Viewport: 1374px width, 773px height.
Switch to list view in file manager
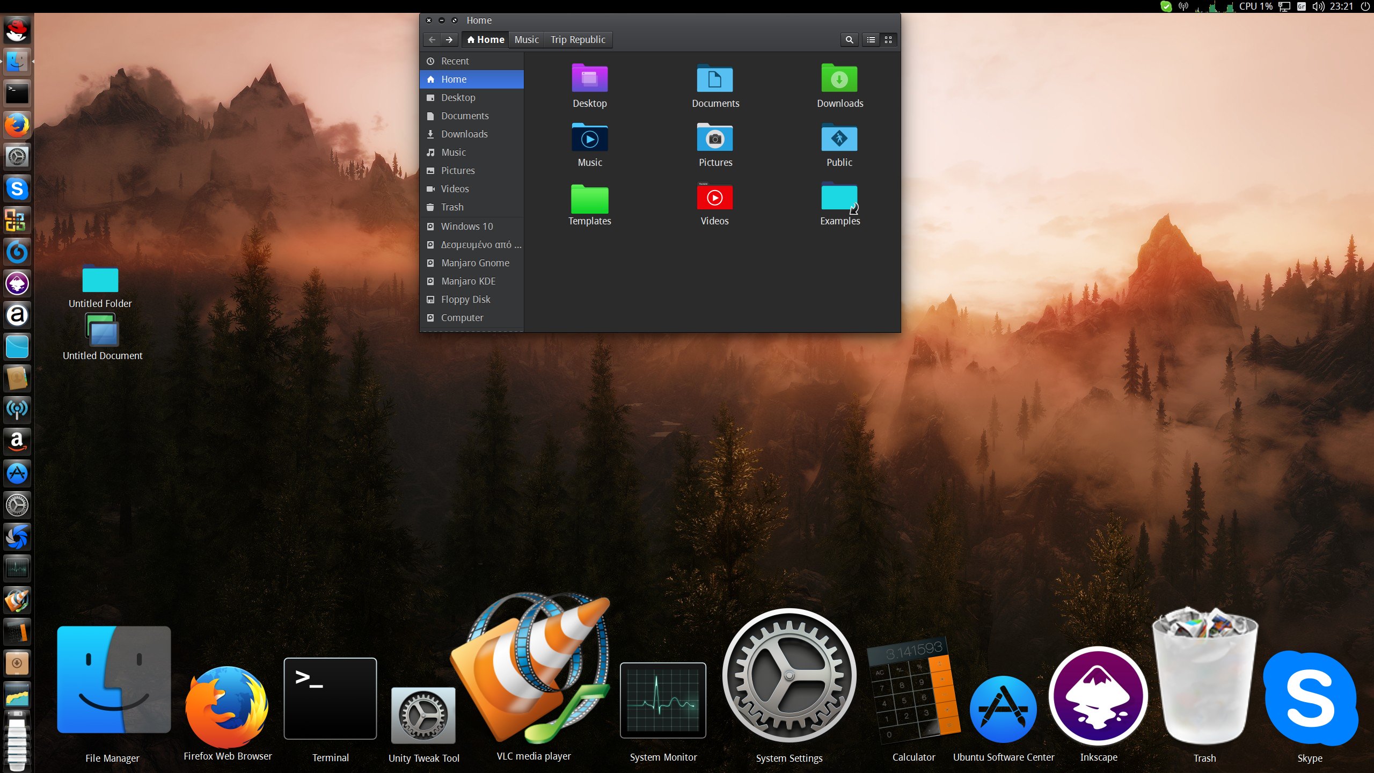click(x=871, y=40)
